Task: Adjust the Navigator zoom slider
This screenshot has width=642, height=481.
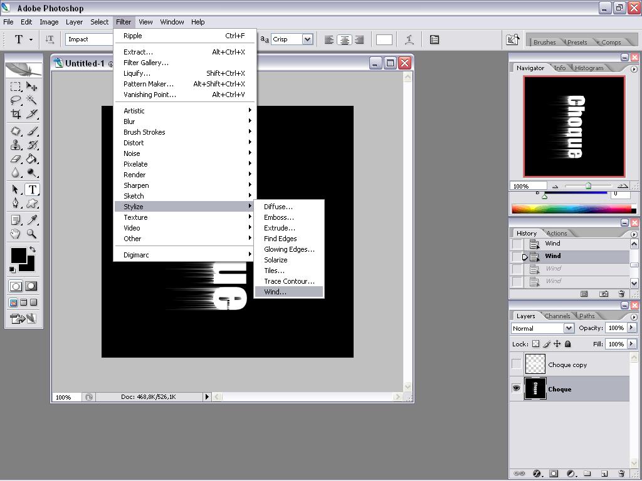Action: click(x=588, y=186)
